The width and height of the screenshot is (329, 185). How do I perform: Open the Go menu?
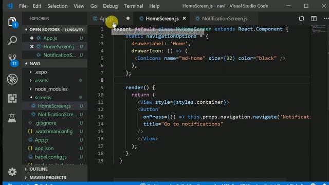(94, 6)
